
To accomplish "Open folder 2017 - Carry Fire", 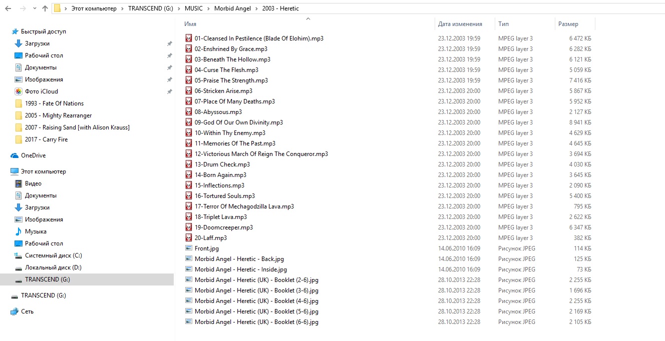I will [46, 139].
